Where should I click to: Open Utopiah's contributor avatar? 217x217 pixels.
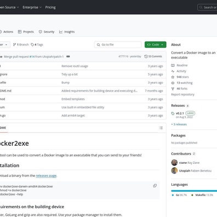tap(174, 170)
